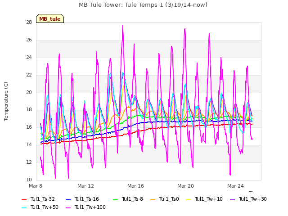Click the 28 y-axis tick label
The image size is (288, 216).
(x=29, y=22)
